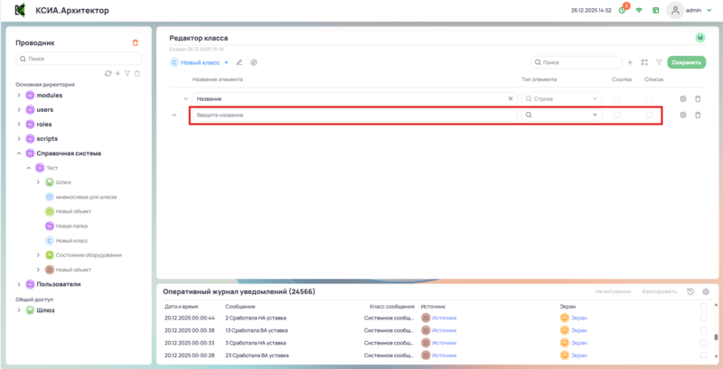Select Новая папка in the explorer tree
Viewport: 723px width, 369px height.
pos(71,226)
